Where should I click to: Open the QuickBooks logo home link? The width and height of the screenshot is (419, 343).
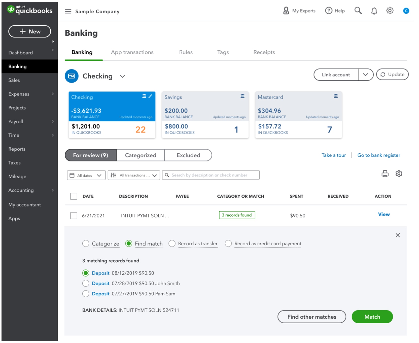coord(30,10)
